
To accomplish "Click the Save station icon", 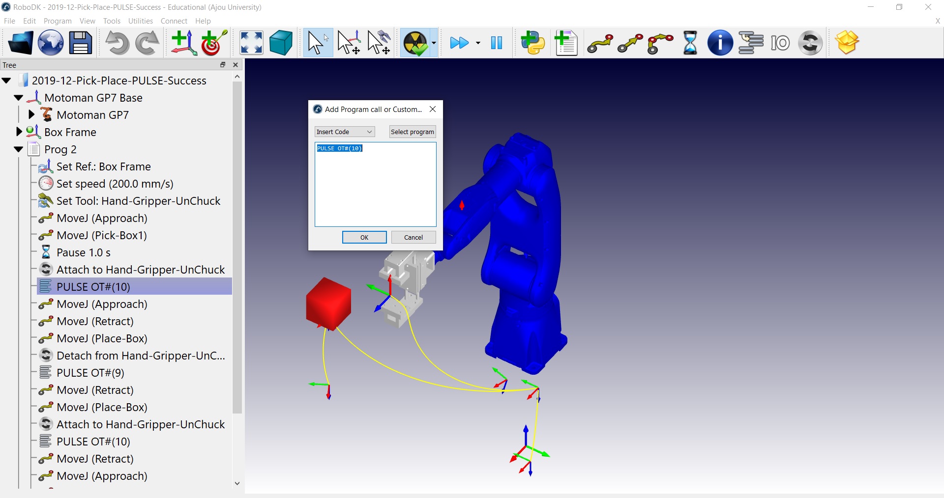I will tap(81, 43).
